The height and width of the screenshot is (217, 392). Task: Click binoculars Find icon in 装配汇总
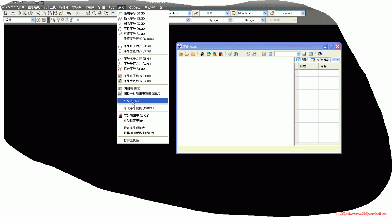click(x=254, y=54)
